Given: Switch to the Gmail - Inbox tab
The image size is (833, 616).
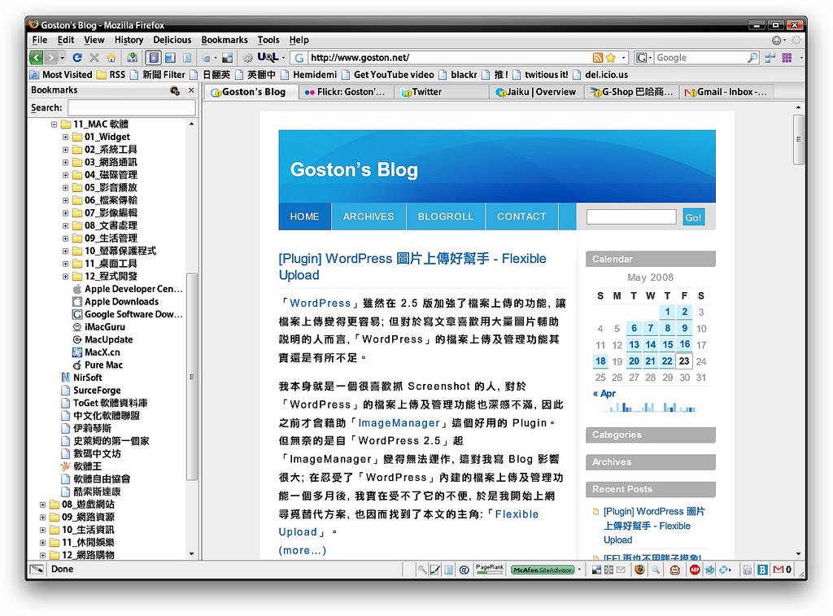Looking at the screenshot, I should pyautogui.click(x=726, y=92).
